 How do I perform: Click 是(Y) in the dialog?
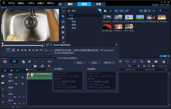click(x=79, y=63)
